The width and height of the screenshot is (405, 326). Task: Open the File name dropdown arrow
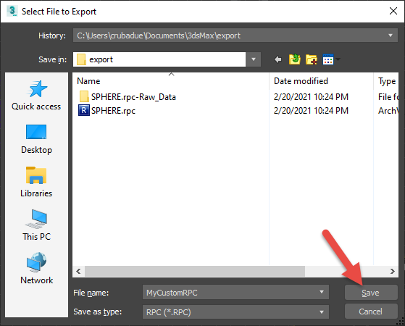pyautogui.click(x=322, y=292)
